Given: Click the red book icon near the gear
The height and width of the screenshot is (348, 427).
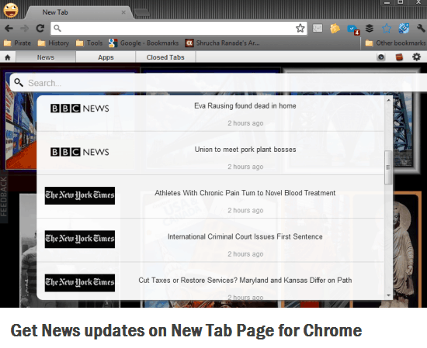Looking at the screenshot, I should pos(399,57).
